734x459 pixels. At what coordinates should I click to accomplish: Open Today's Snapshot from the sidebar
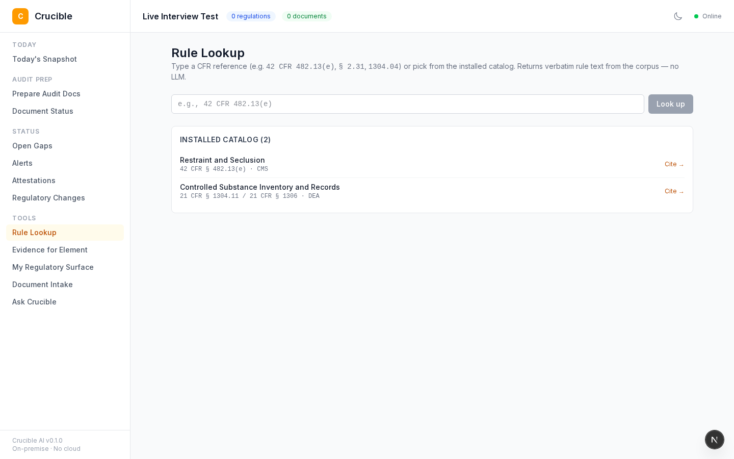tap(44, 59)
